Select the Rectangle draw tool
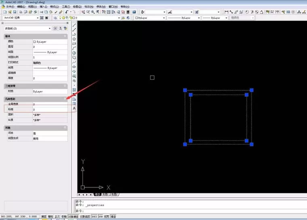The width and height of the screenshot is (307, 220). tap(74, 44)
